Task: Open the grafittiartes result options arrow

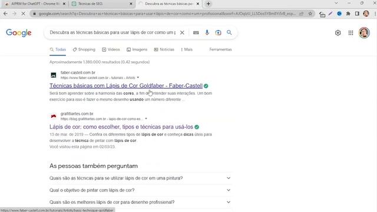Action: 146,119
